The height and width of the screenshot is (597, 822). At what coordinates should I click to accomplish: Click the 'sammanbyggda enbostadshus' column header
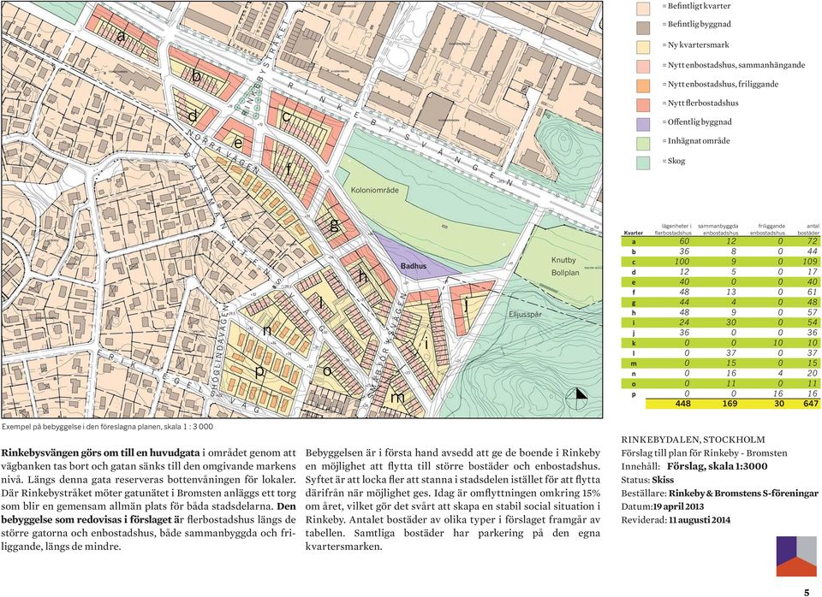click(x=718, y=229)
